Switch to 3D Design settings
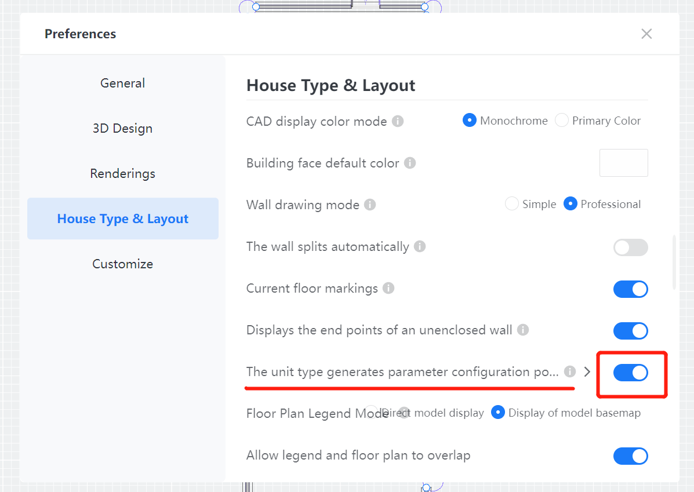Image resolution: width=694 pixels, height=492 pixels. (123, 129)
